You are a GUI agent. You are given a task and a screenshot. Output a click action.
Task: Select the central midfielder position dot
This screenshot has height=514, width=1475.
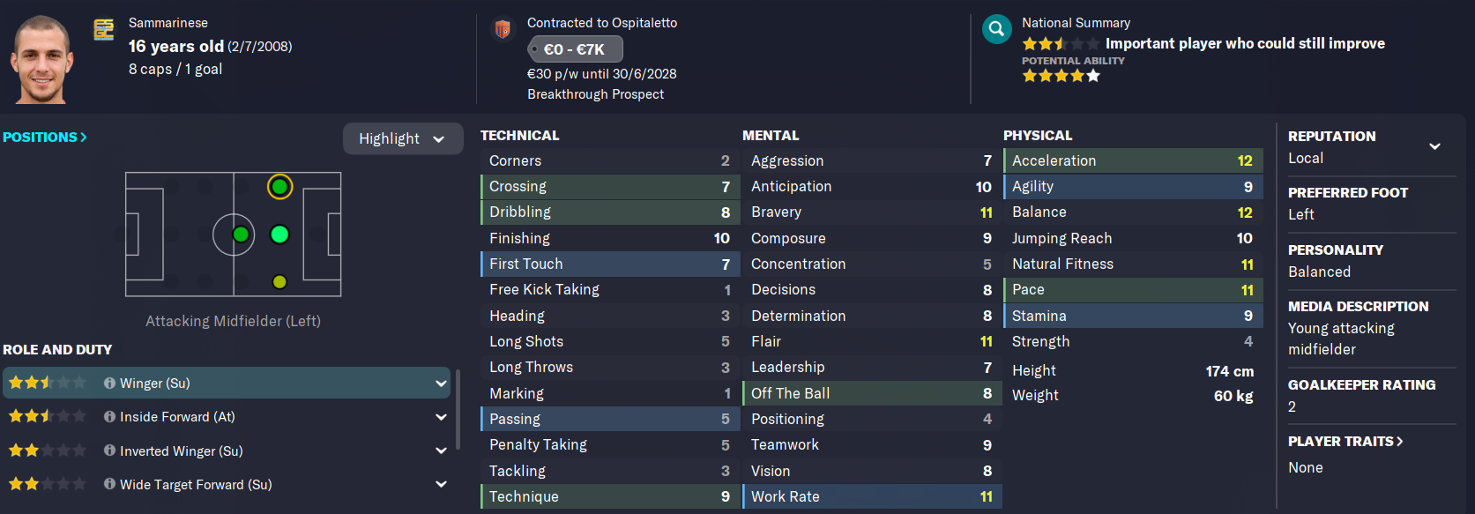[x=240, y=235]
